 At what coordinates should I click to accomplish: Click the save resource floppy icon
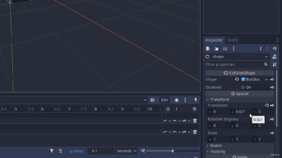[225, 49]
